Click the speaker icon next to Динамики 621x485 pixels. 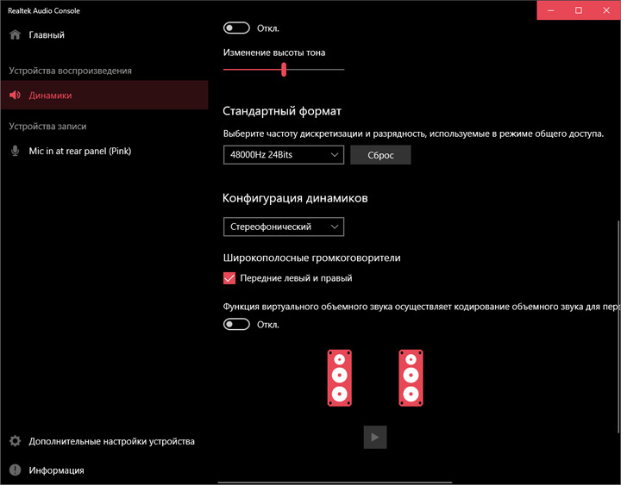(x=15, y=95)
